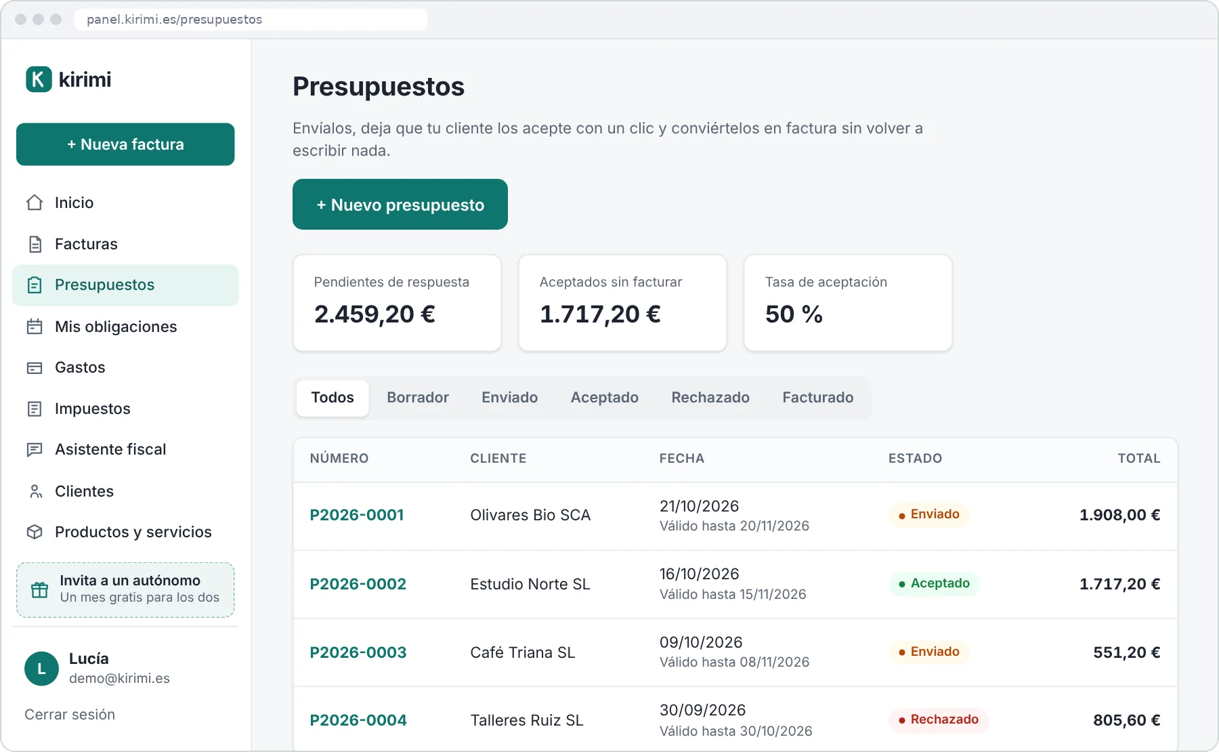Click the TOTAL column header

1139,459
